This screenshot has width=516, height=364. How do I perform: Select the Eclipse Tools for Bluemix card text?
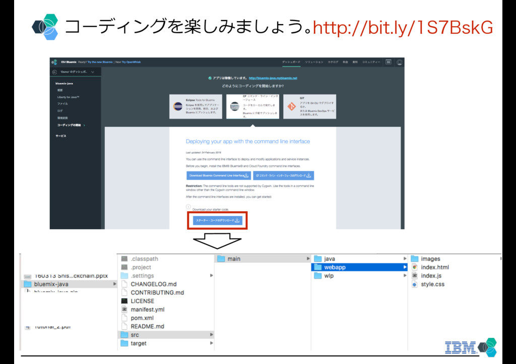202,107
